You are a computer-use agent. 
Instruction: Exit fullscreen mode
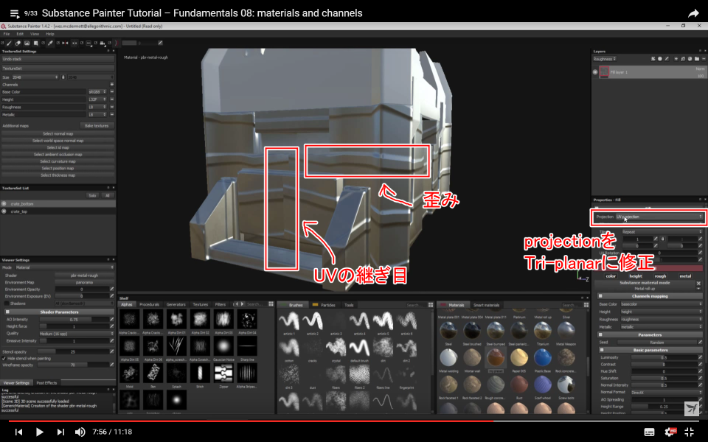[x=690, y=432]
